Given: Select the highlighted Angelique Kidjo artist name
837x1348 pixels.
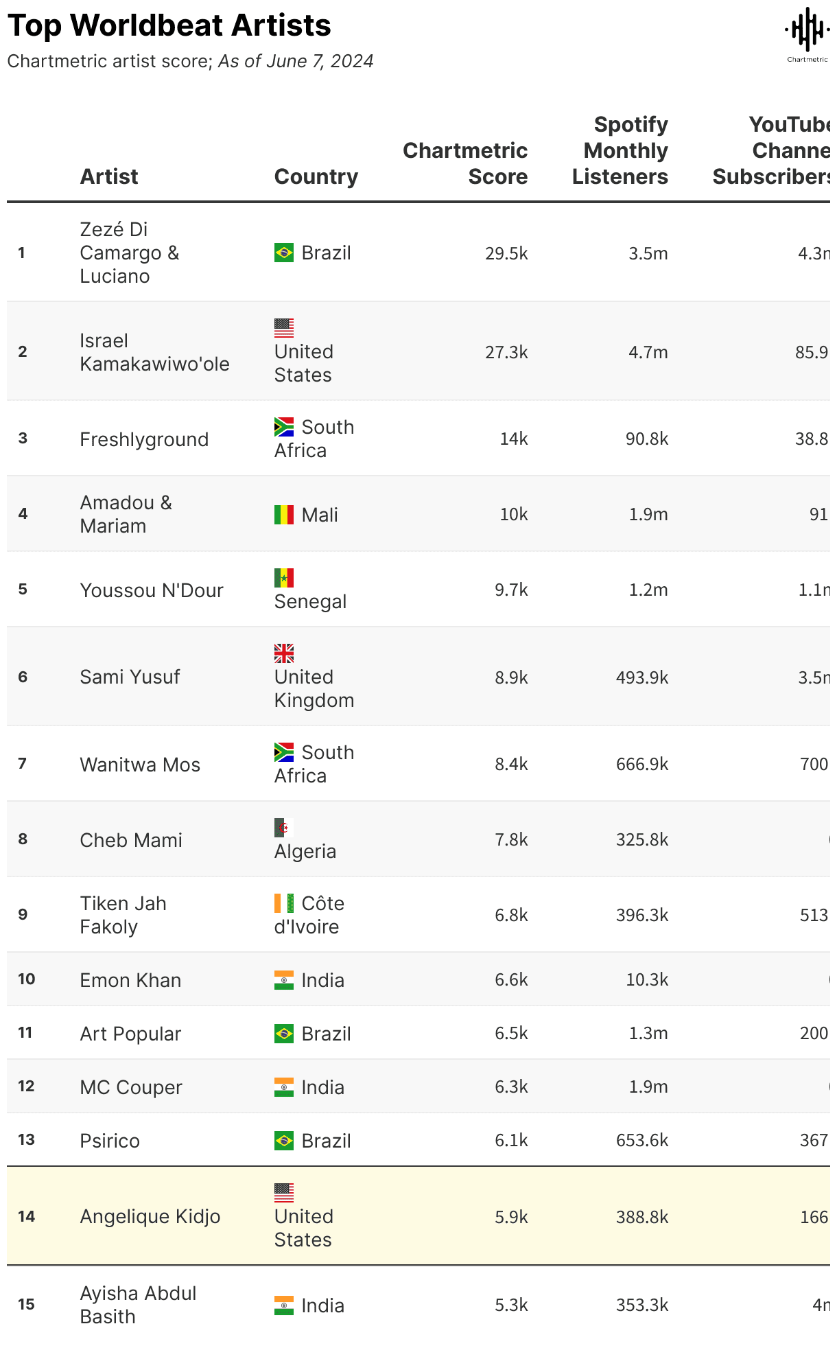Looking at the screenshot, I should [x=150, y=1216].
